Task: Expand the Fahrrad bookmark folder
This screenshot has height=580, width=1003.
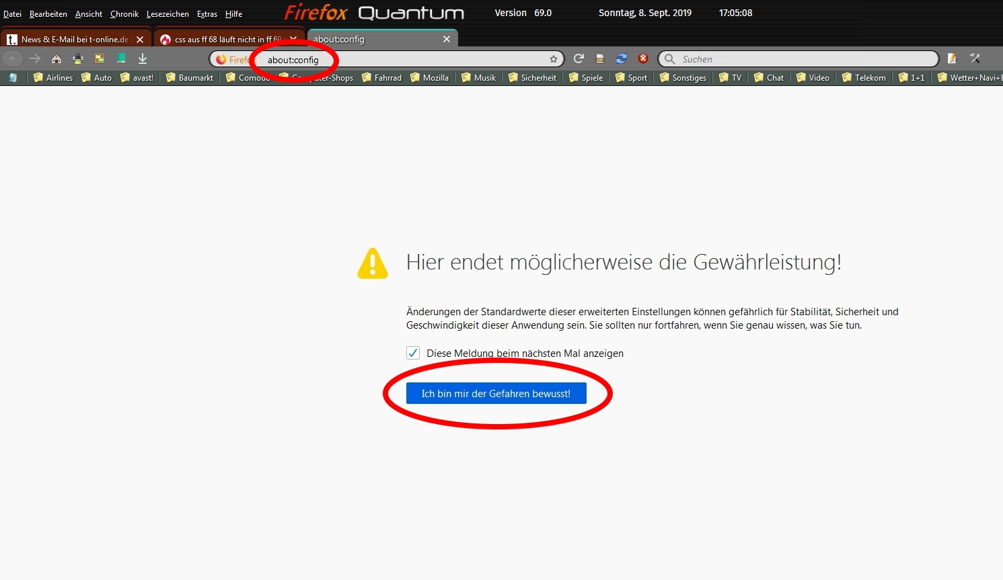Action: point(381,78)
